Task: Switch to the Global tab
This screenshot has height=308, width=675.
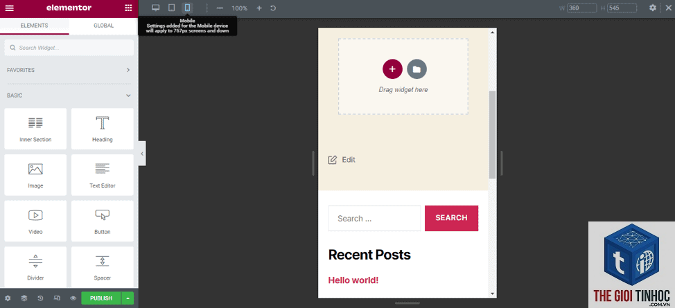Action: tap(104, 26)
